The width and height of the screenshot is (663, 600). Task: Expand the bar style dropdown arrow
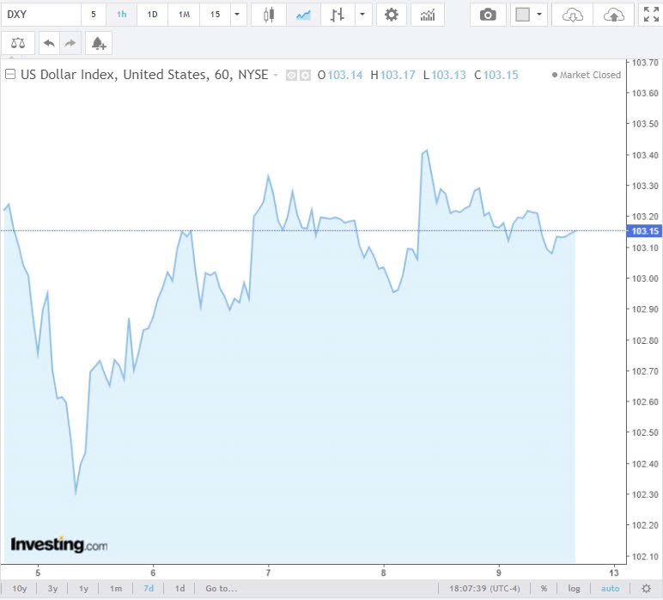(364, 15)
